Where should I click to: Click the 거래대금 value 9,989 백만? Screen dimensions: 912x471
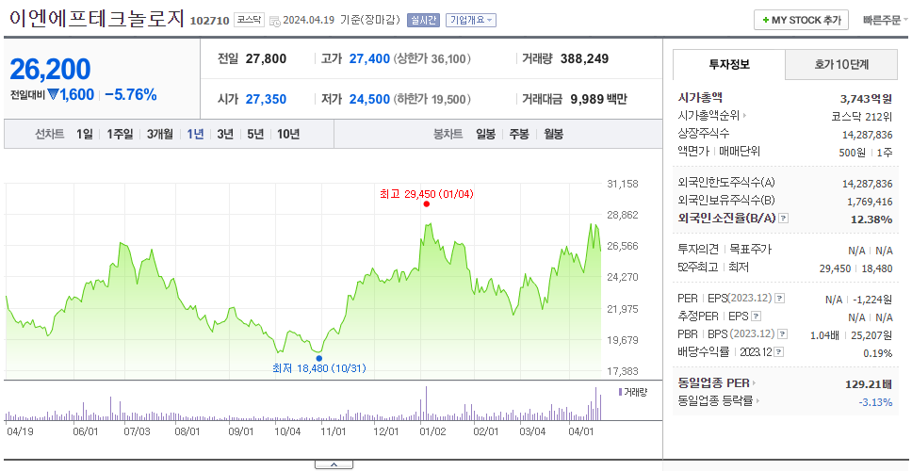599,100
